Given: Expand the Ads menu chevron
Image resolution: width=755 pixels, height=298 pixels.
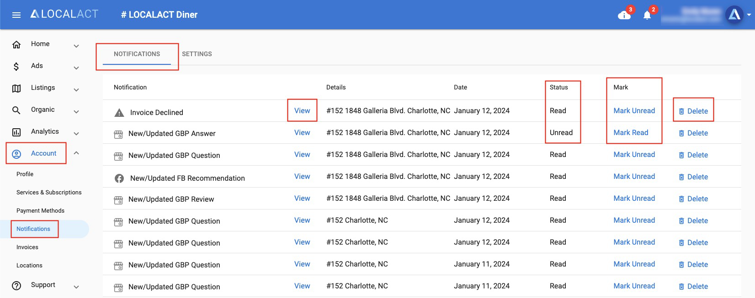Looking at the screenshot, I should (x=76, y=68).
